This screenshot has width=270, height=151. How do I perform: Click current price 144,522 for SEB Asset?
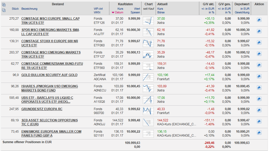(x=163, y=120)
